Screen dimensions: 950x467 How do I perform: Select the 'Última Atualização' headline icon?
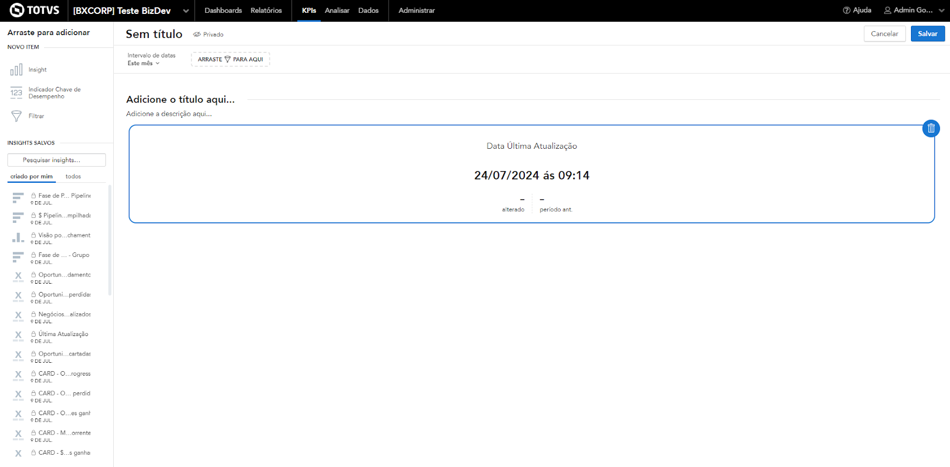pyautogui.click(x=18, y=337)
